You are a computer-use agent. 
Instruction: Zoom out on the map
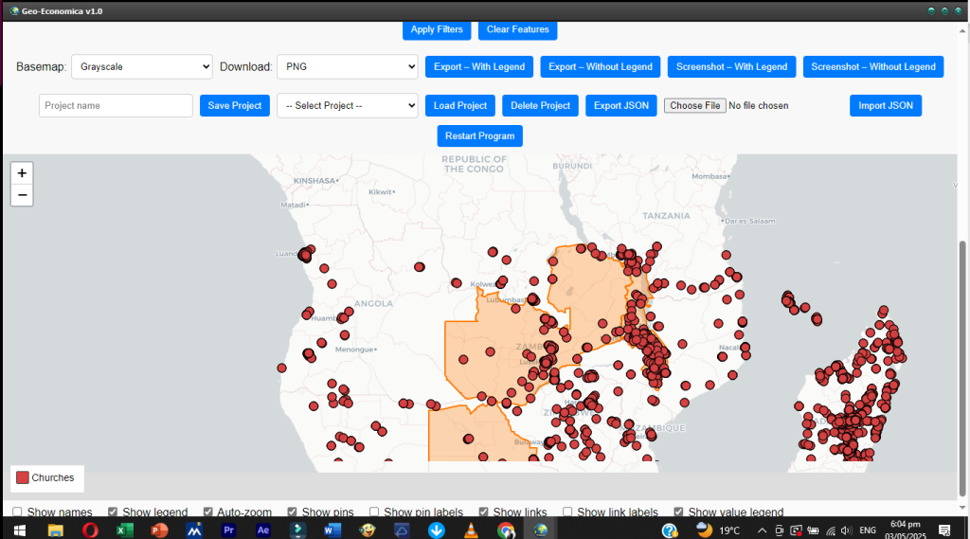23,196
